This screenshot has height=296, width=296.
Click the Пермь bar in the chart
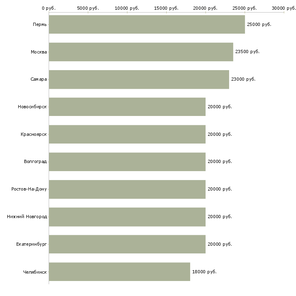(x=147, y=24)
